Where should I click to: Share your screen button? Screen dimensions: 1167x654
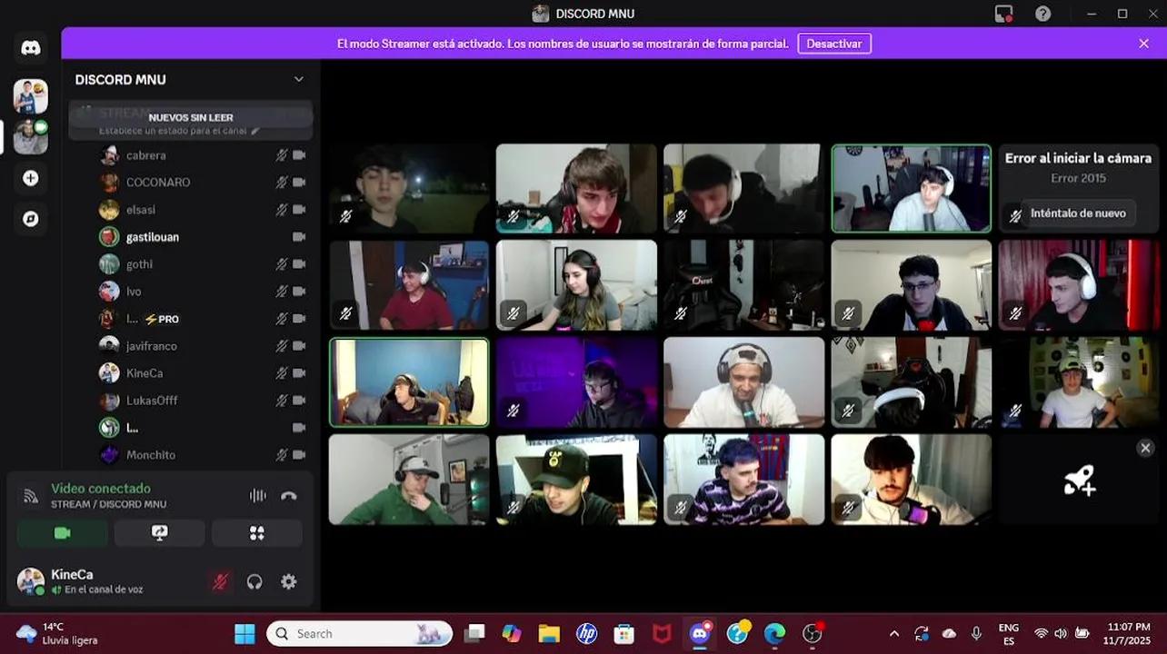point(159,533)
